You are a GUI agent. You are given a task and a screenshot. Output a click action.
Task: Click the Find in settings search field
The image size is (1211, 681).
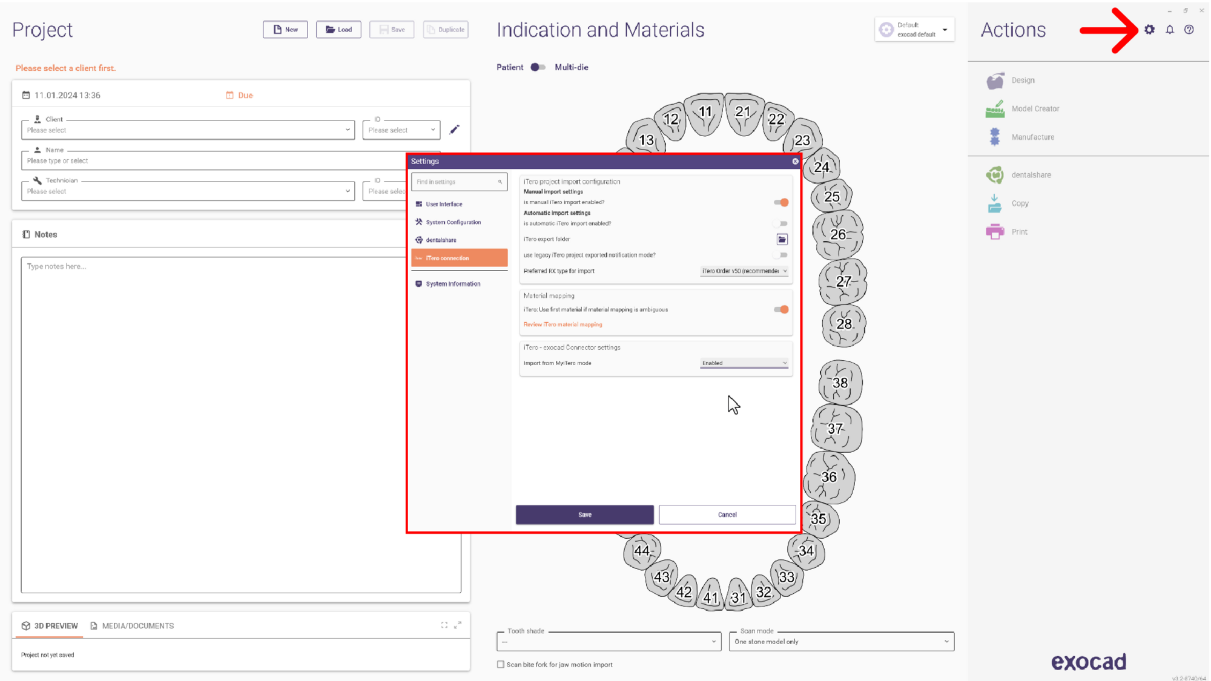(x=459, y=182)
